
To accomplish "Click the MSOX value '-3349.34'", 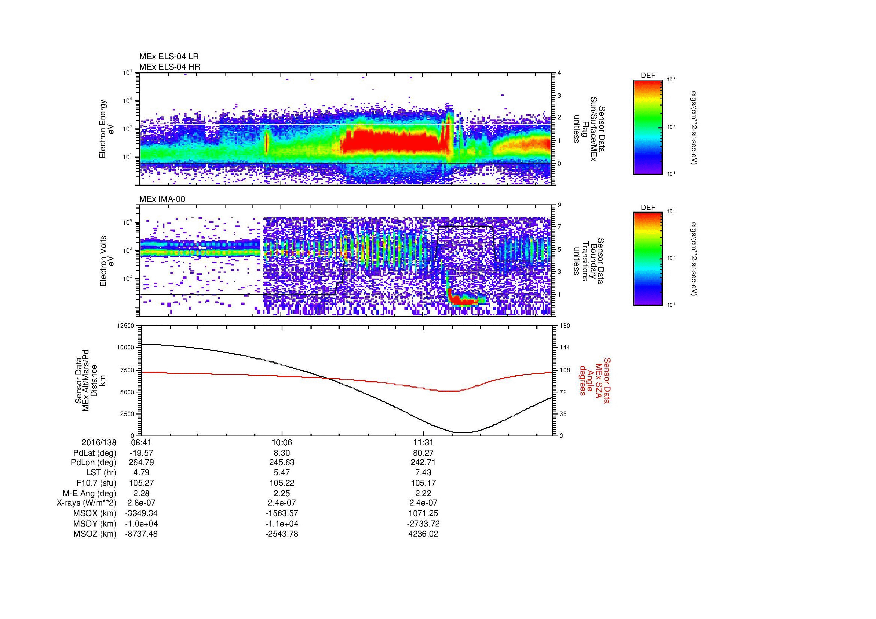I will tap(141, 513).
